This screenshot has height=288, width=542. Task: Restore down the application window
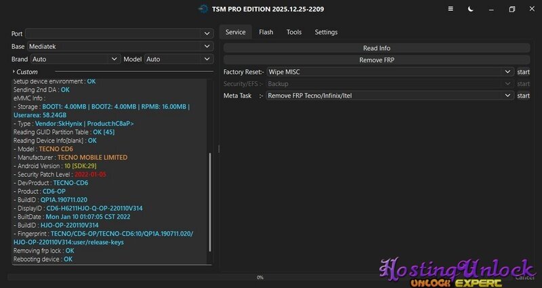click(512, 9)
